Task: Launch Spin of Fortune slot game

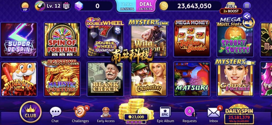Action: point(62,39)
